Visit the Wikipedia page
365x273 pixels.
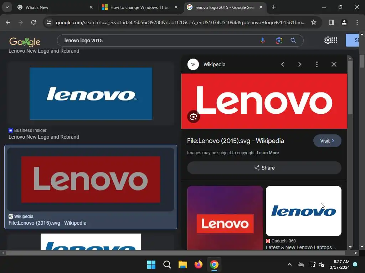tap(327, 141)
